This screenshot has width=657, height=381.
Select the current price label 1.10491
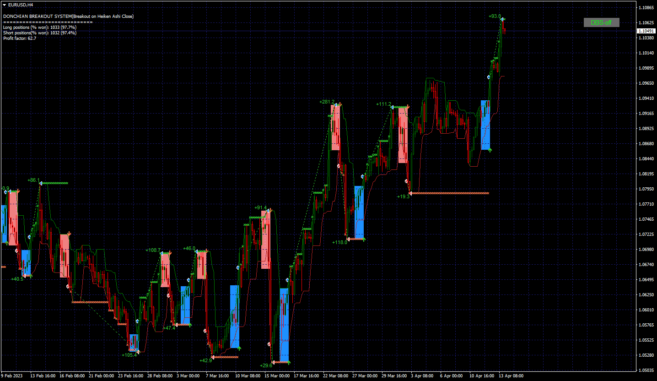646,31
